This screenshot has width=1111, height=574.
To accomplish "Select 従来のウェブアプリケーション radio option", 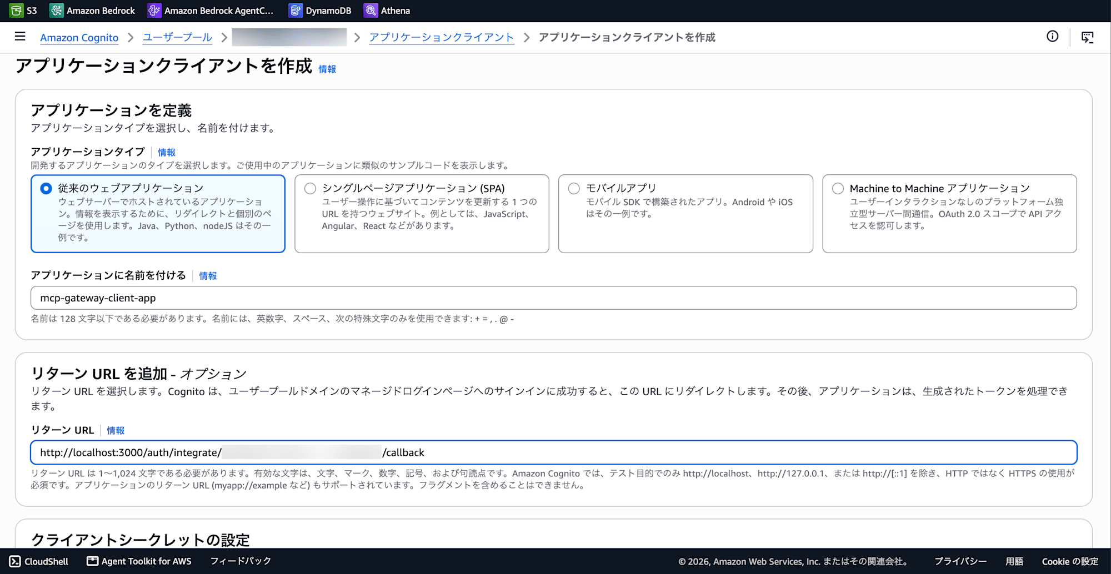I will [x=46, y=189].
